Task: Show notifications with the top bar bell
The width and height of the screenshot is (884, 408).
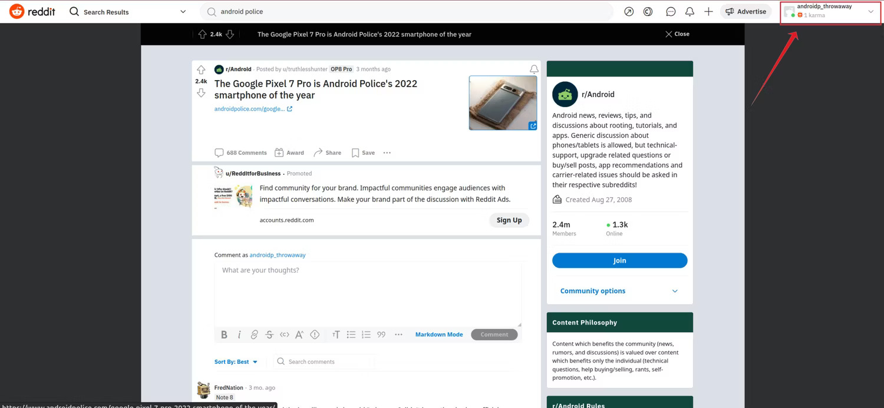Action: (x=690, y=12)
